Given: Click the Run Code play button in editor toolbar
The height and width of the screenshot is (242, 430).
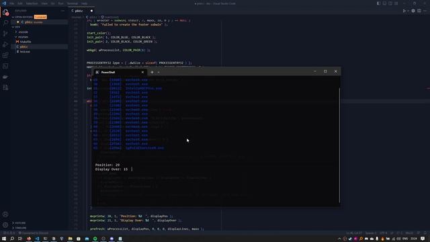Looking at the screenshot, I should (404, 11).
